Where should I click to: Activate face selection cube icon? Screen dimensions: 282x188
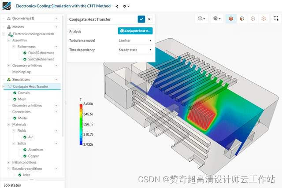tap(242, 18)
